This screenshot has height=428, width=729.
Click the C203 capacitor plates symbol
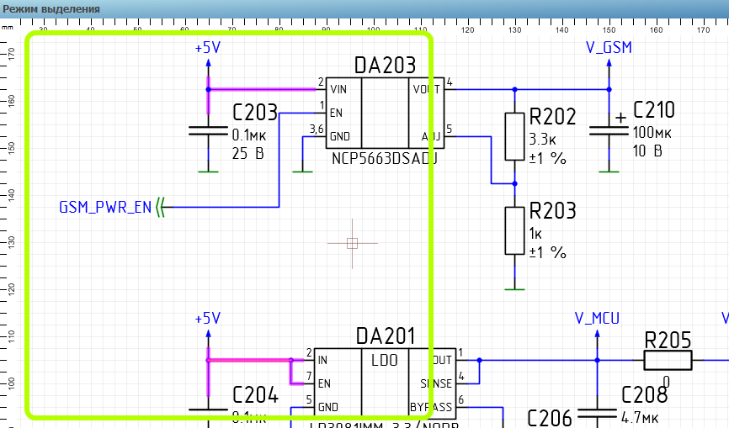click(208, 130)
